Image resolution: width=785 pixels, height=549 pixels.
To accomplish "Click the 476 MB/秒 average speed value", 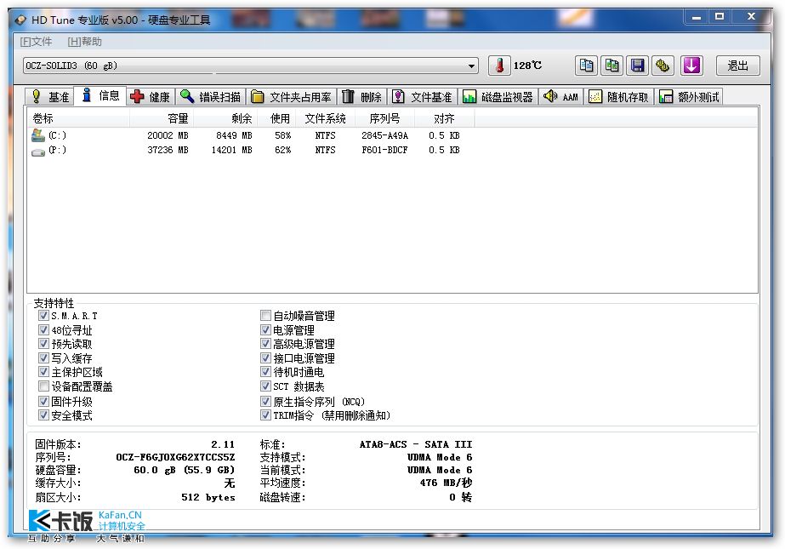I will pyautogui.click(x=446, y=483).
